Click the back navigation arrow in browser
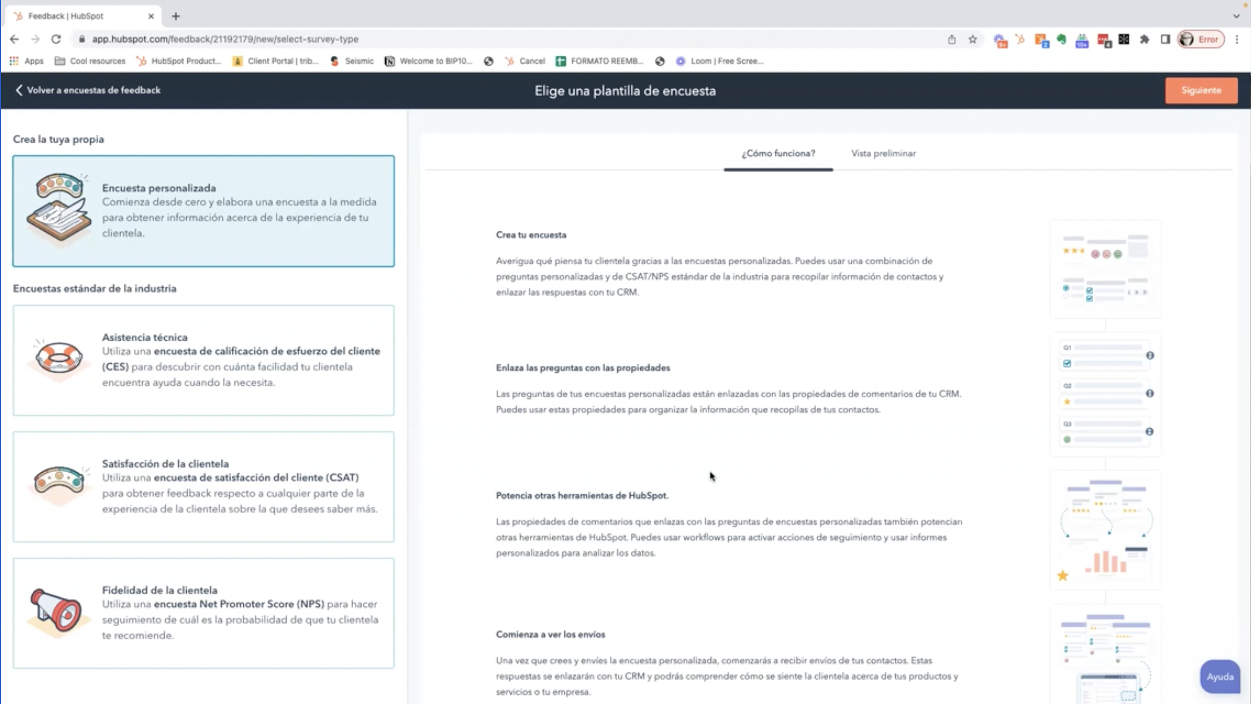1251x704 pixels. [x=14, y=39]
